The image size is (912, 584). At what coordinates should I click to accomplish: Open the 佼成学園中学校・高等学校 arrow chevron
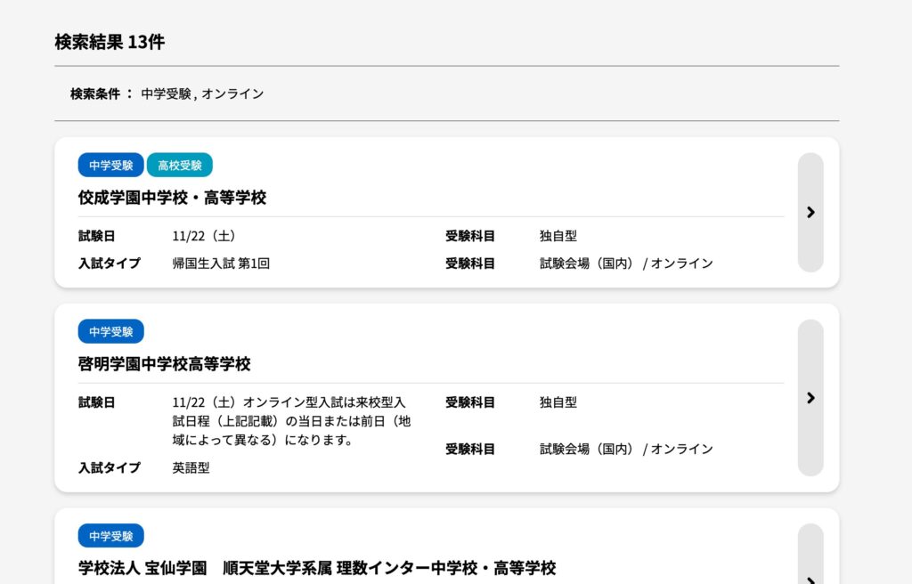pyautogui.click(x=810, y=212)
